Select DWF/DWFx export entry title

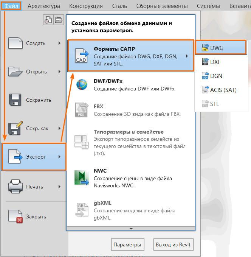pyautogui.click(x=108, y=81)
